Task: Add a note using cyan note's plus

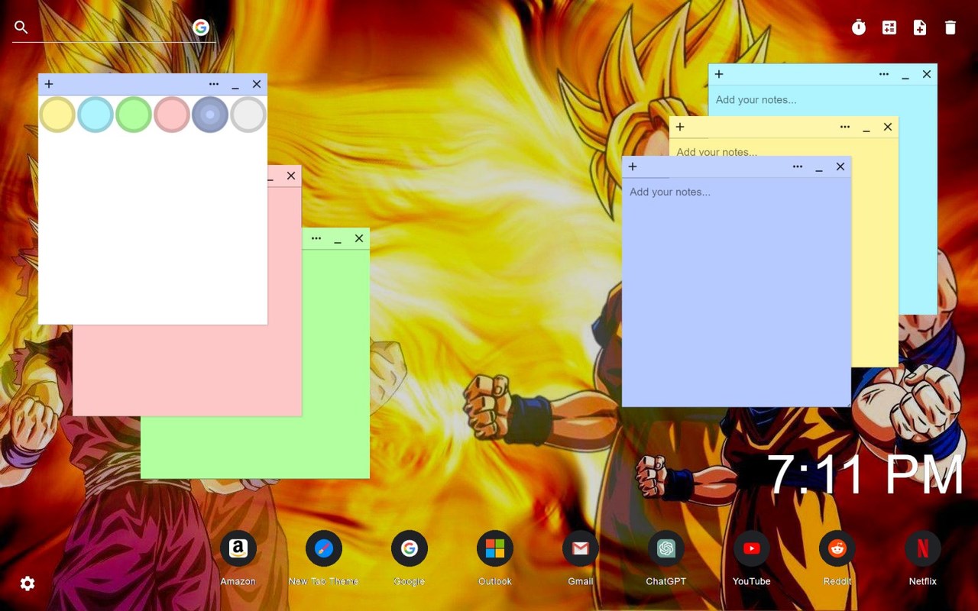Action: (x=719, y=74)
